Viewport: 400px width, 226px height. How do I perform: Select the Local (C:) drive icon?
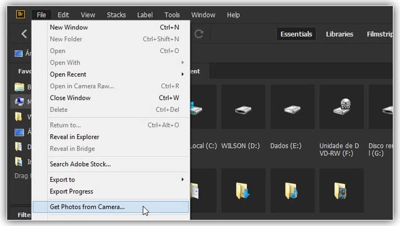click(x=197, y=109)
